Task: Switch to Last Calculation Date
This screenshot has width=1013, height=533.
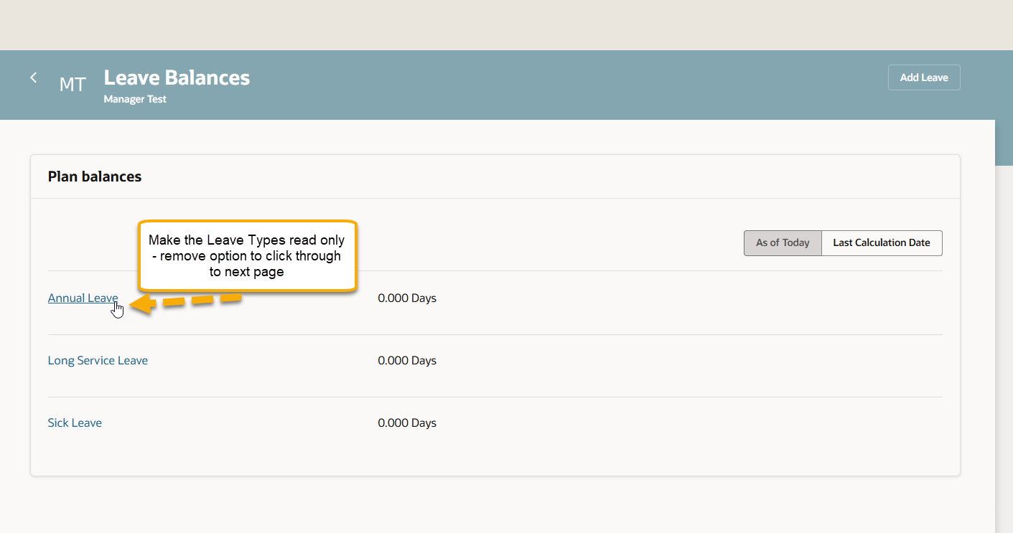Action: [882, 243]
